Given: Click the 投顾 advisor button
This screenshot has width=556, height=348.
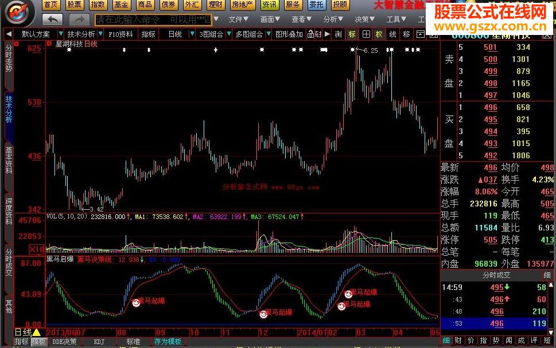Looking at the screenshot, I should point(340,5).
